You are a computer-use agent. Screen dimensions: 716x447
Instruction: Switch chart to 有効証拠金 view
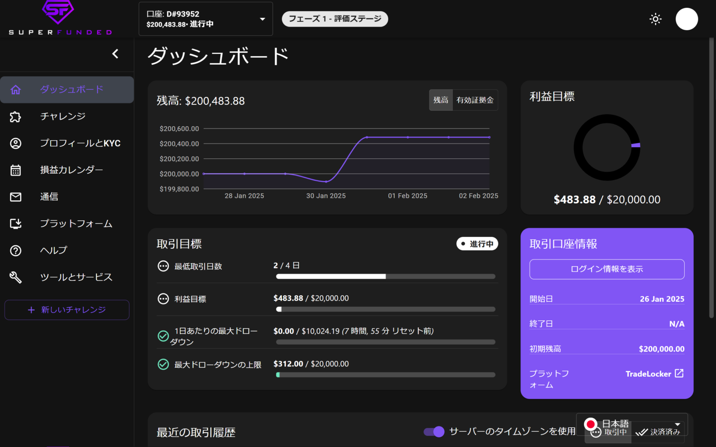coord(475,100)
